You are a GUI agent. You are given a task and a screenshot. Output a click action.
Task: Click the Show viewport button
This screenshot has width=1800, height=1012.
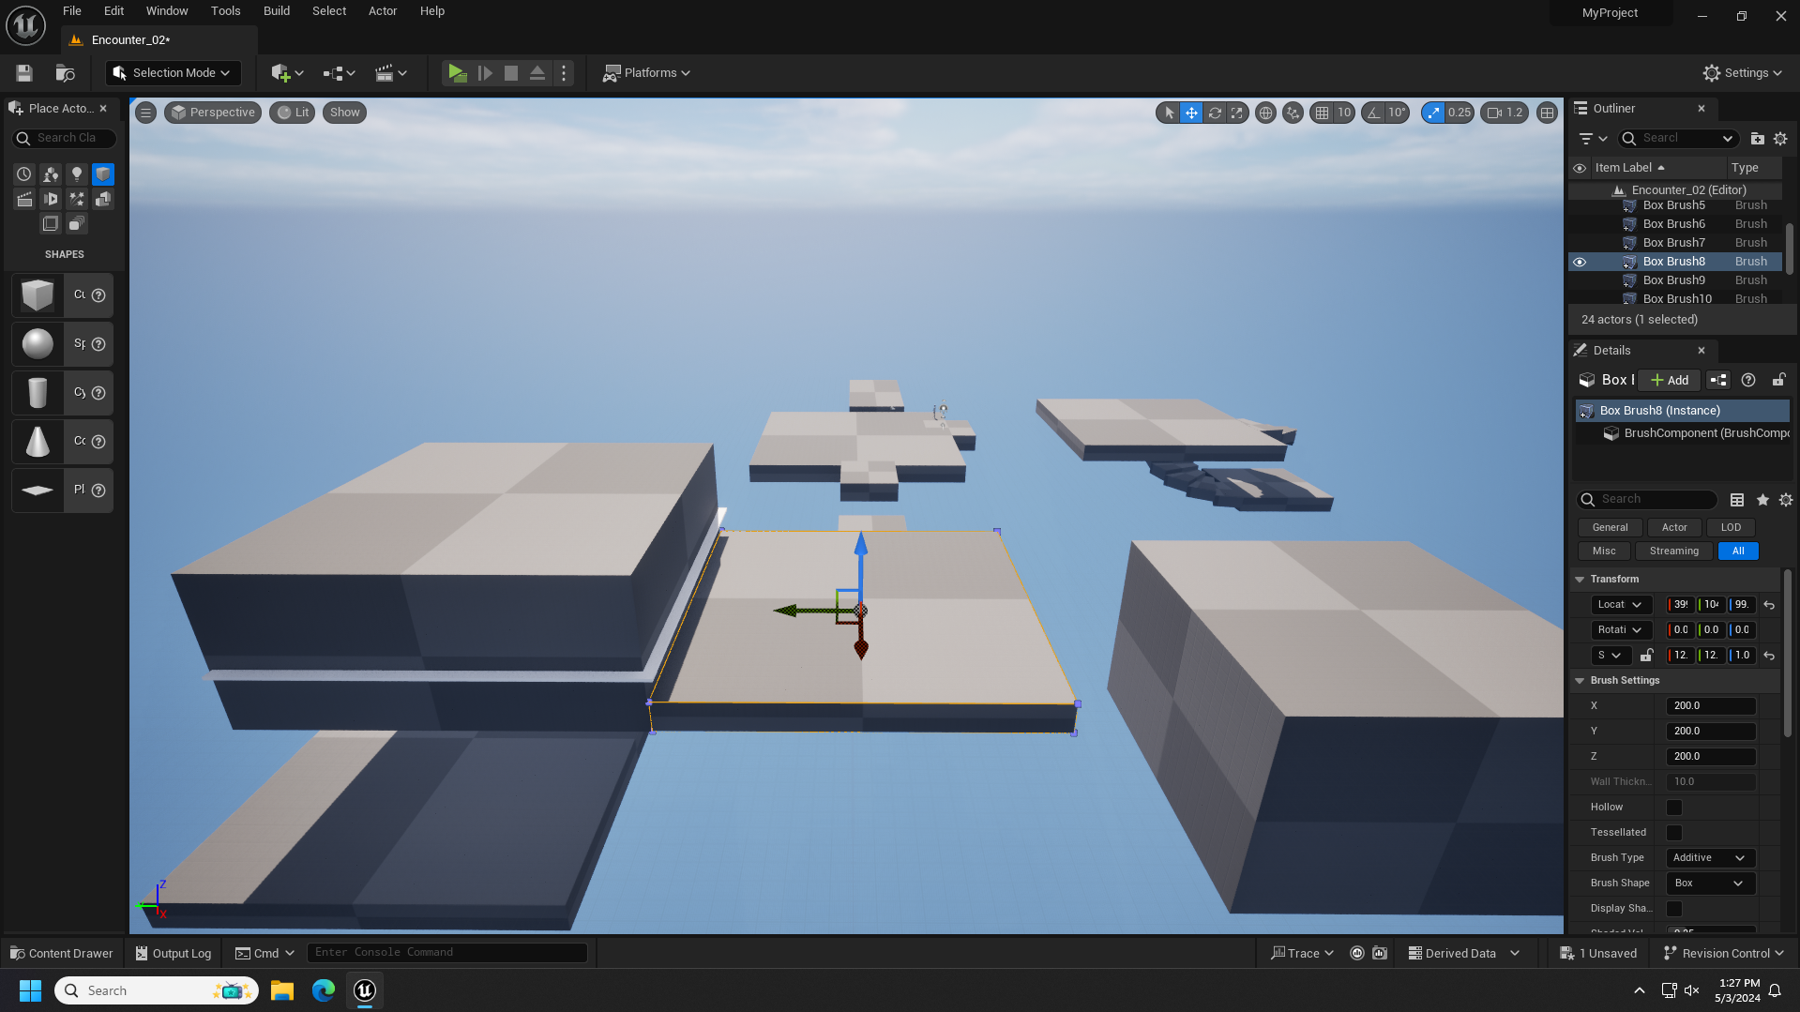[x=345, y=113]
